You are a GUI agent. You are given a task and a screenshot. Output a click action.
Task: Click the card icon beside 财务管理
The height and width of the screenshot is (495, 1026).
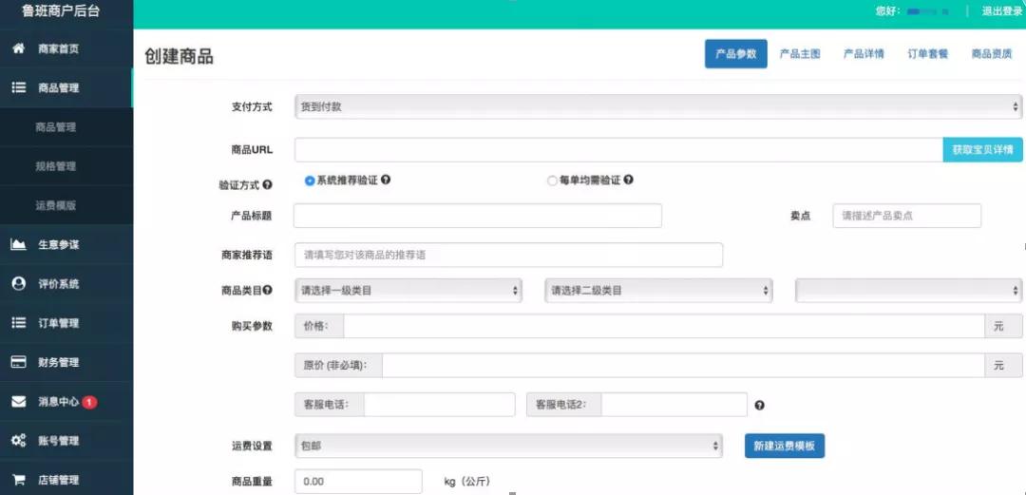point(18,362)
